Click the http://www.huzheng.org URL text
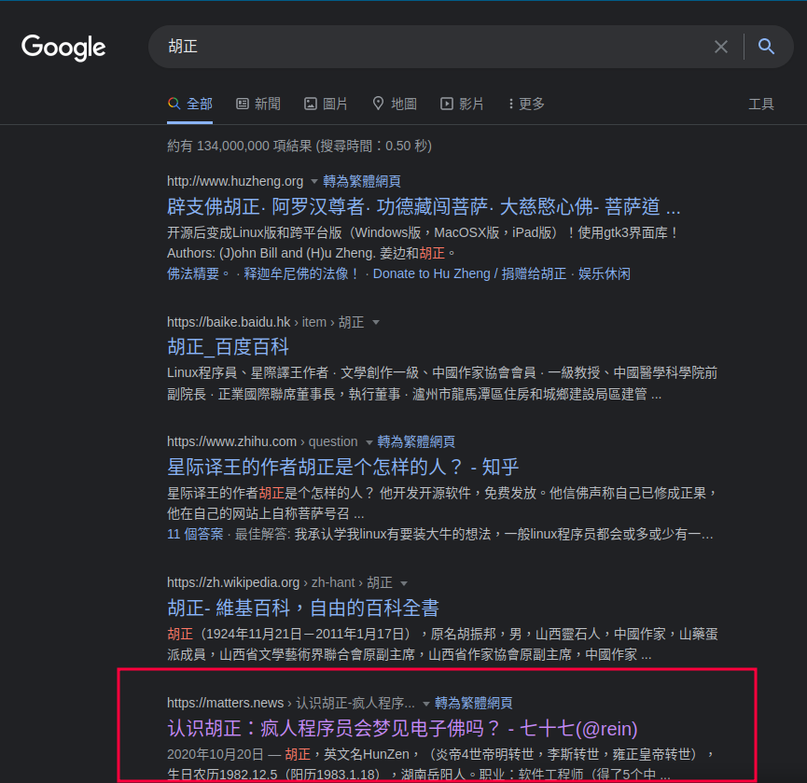The height and width of the screenshot is (783, 807). pyautogui.click(x=235, y=181)
